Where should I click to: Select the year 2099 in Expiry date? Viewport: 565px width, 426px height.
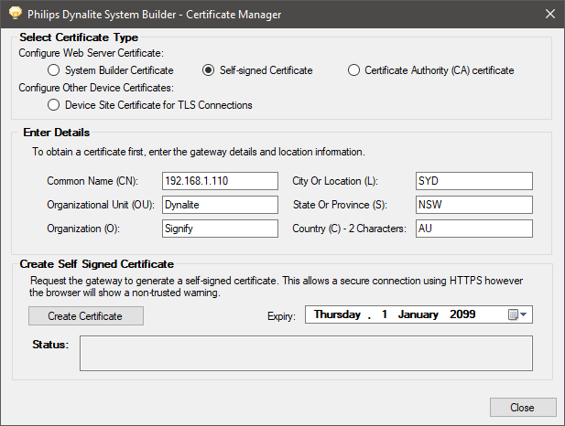[462, 314]
